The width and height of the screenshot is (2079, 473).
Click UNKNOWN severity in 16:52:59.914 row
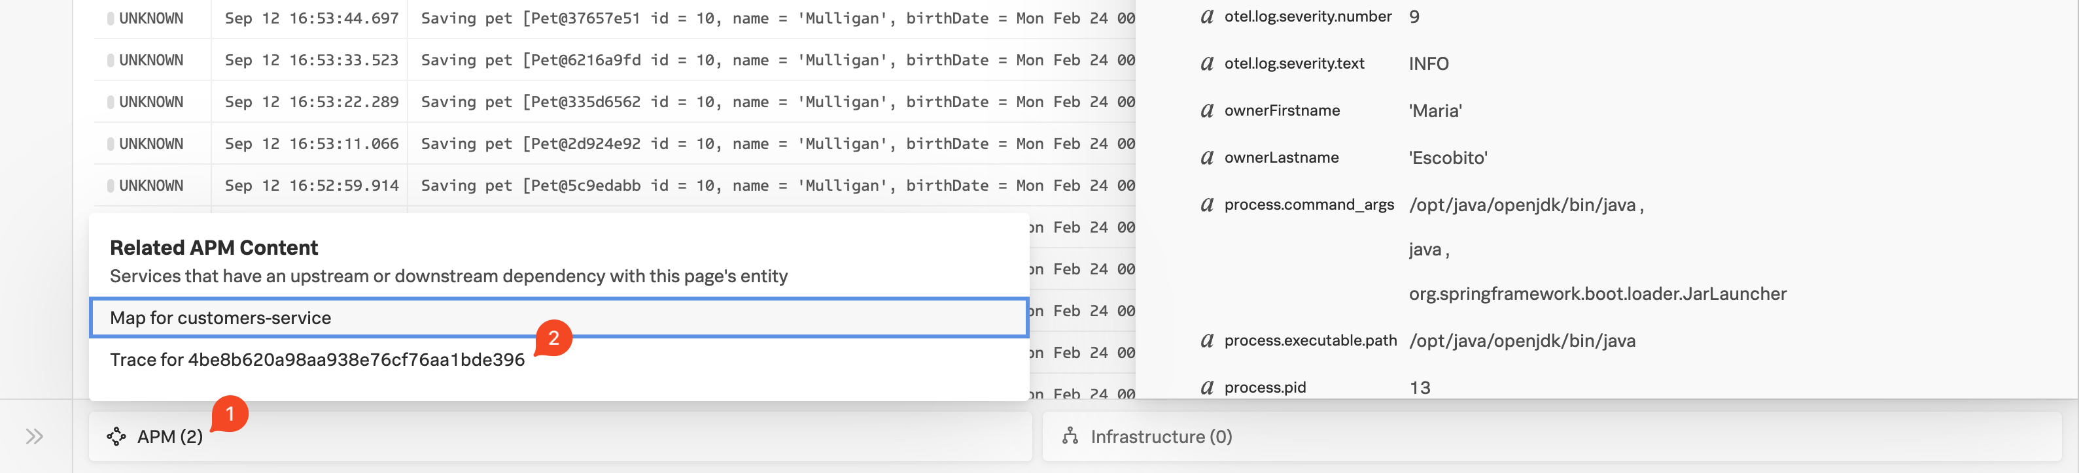151,186
